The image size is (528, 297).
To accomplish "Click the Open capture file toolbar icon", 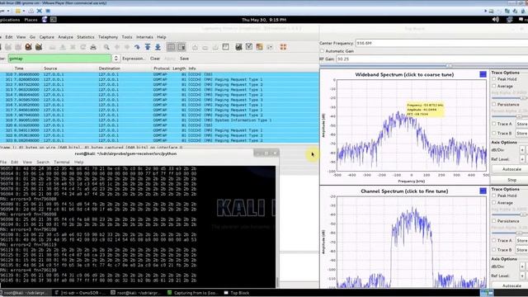I will tap(53, 47).
